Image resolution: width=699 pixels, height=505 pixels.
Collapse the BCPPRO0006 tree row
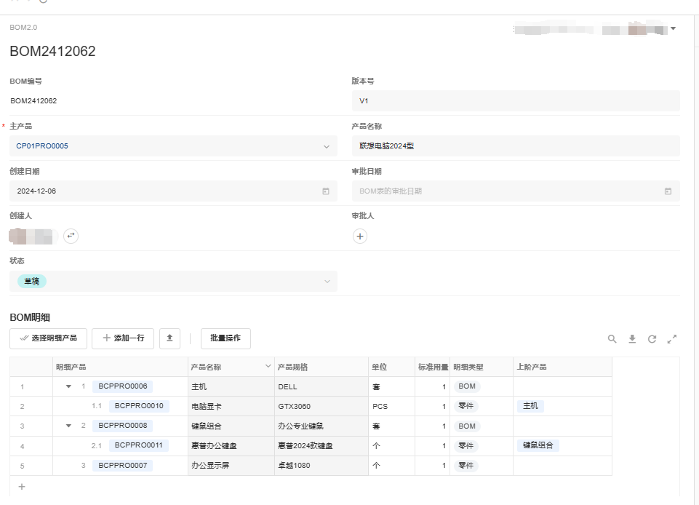click(x=69, y=386)
